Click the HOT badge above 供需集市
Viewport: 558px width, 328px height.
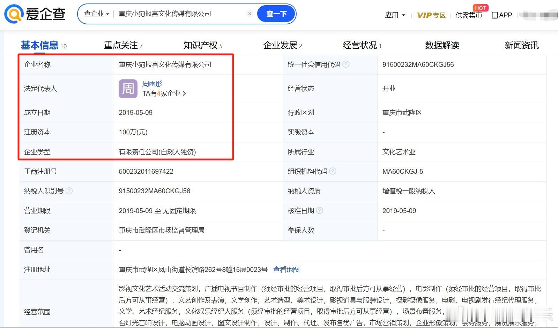(x=481, y=8)
